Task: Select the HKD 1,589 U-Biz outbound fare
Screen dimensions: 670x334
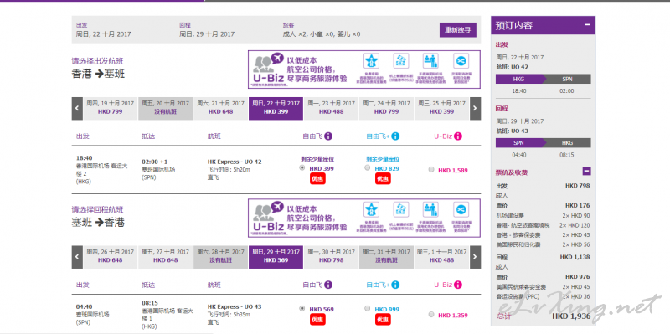Action: pos(430,170)
